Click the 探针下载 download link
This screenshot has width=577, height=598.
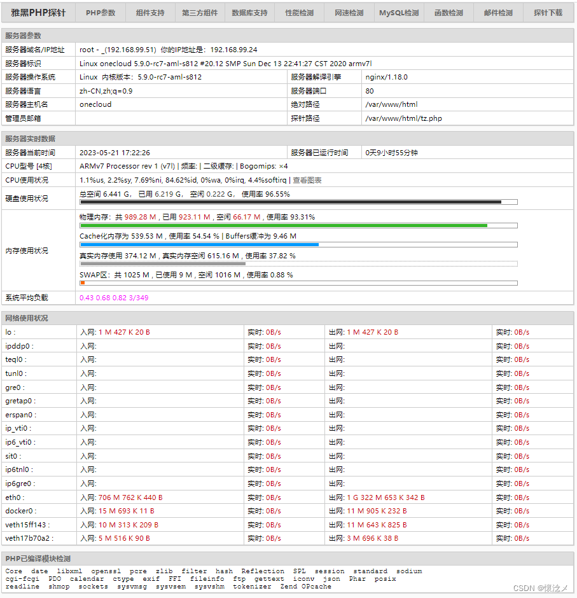(548, 13)
